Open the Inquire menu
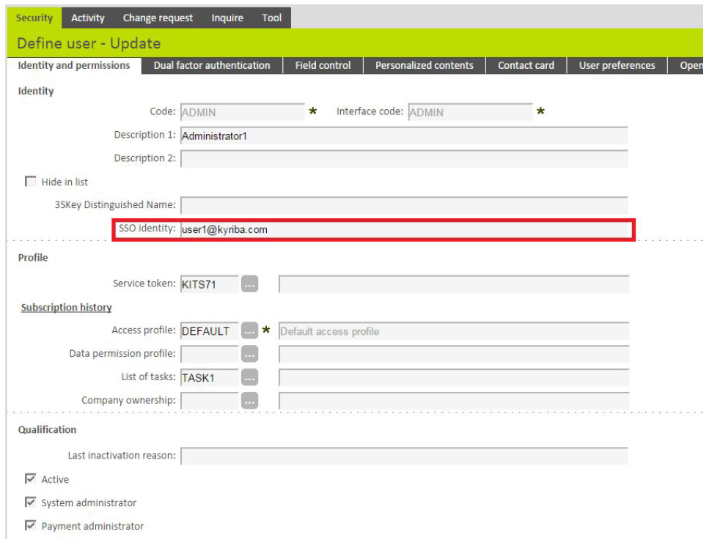Screen dimensions: 709x556 click(227, 18)
